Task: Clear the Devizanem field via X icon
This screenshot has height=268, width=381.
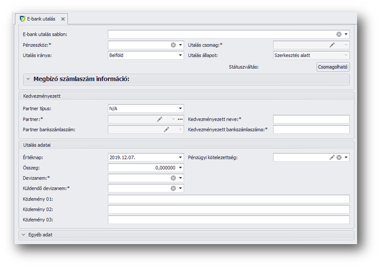Action: pos(173,178)
